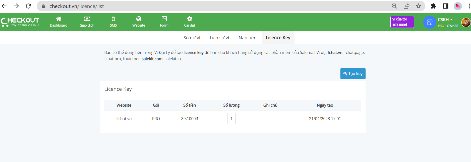Open the SMS phone icon
471x162 pixels.
coord(113,19)
